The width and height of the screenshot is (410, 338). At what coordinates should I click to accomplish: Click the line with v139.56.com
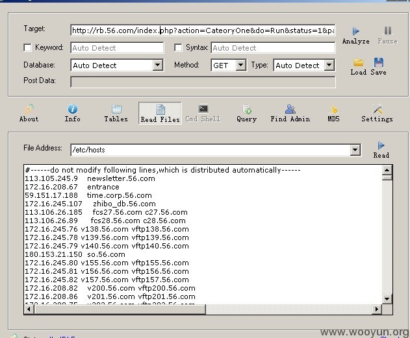(107, 237)
